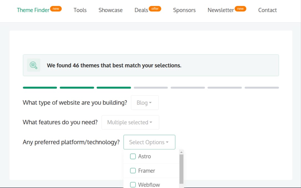301x188 pixels.
Task: Toggle the 'Select Options' platform dropdown
Action: click(x=149, y=142)
